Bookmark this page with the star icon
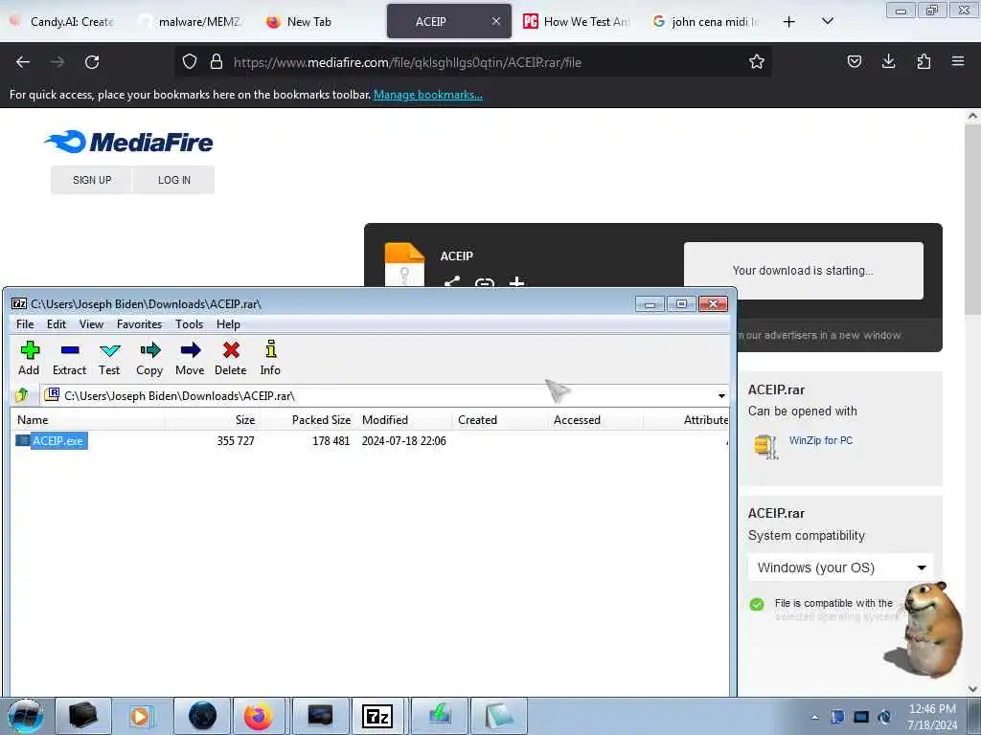981x735 pixels. 757,61
